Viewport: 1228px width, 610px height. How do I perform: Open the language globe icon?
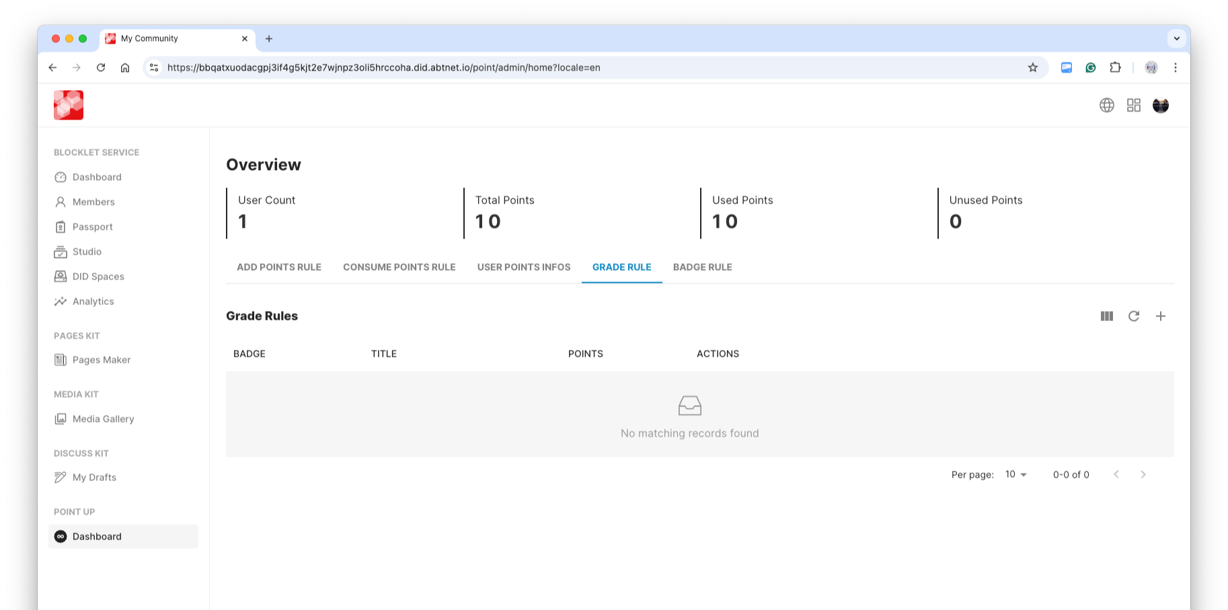tap(1106, 105)
